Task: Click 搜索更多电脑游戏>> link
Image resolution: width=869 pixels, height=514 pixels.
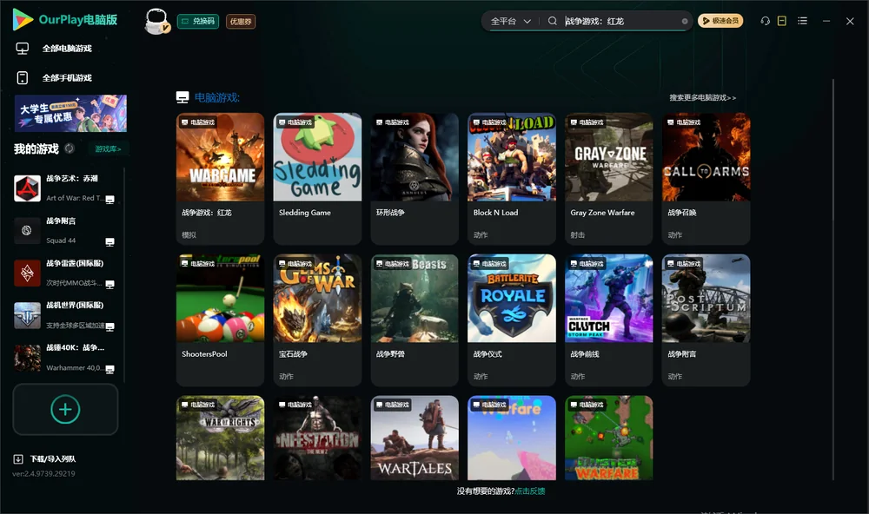Action: click(702, 97)
